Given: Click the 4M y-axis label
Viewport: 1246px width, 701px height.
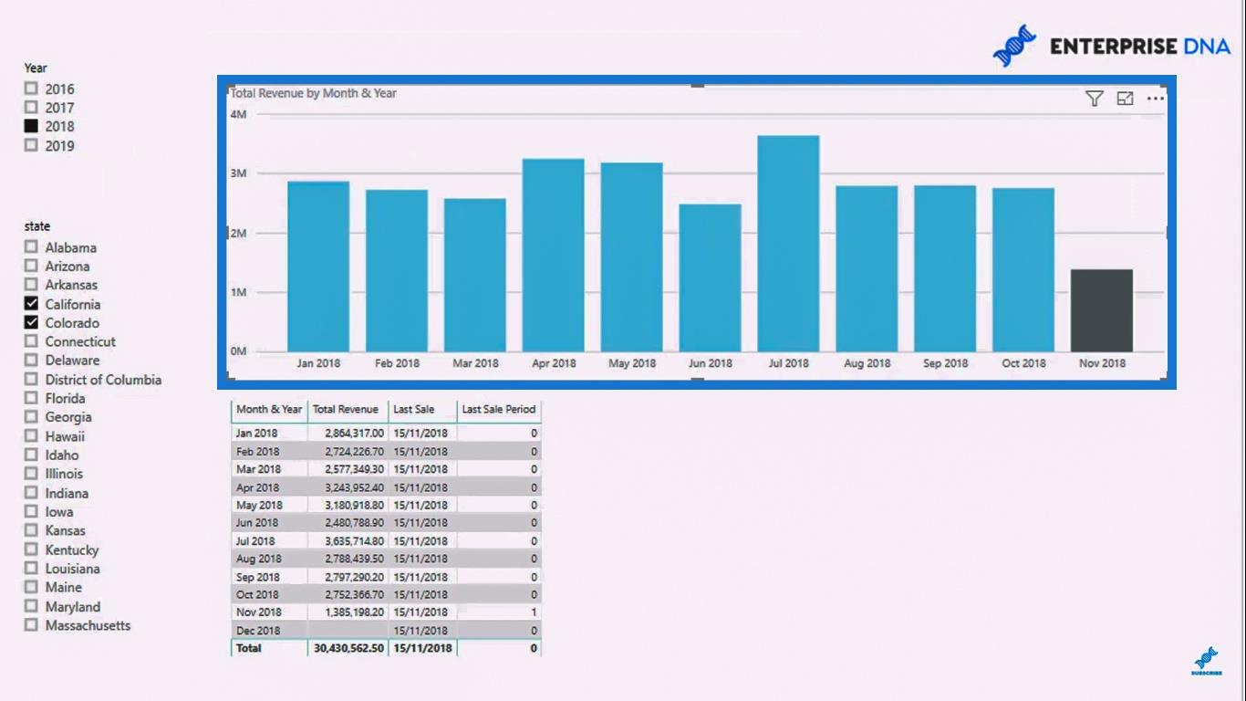Looking at the screenshot, I should point(238,114).
